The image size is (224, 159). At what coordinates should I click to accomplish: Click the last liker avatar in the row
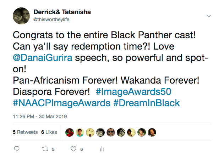click(152, 132)
